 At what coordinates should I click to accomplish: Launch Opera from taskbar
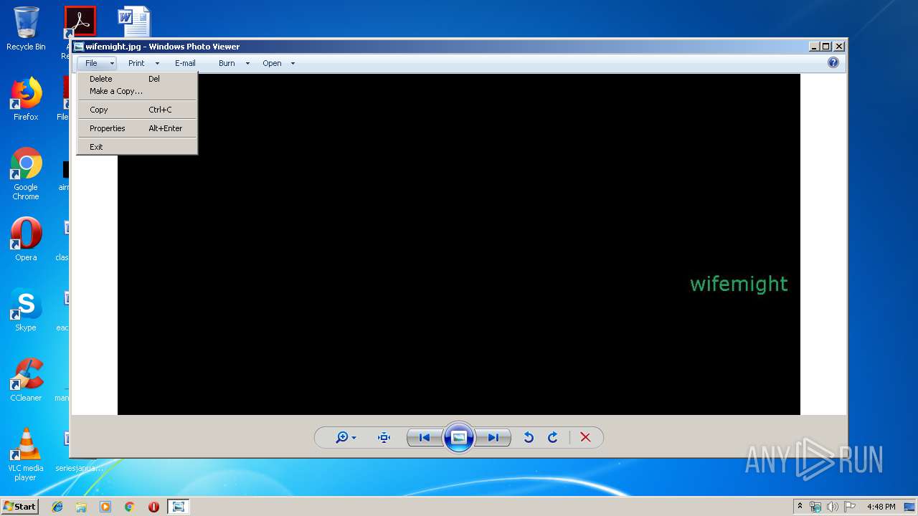(x=153, y=507)
